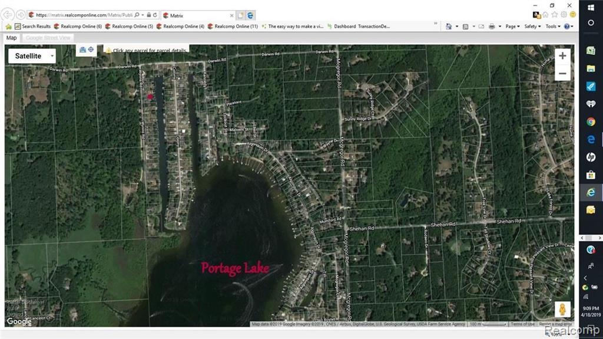This screenshot has height=339, width=603.
Task: Click the blue Help question mark icon
Action: (566, 27)
